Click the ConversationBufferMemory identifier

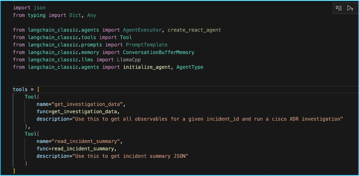click(x=159, y=52)
